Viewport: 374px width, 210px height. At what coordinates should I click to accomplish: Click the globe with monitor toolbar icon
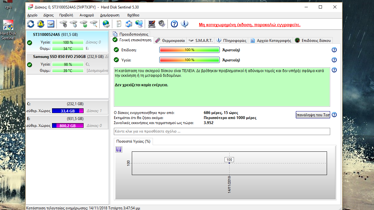click(139, 24)
